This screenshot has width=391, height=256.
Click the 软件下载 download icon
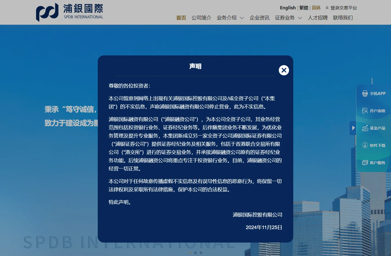click(x=365, y=145)
